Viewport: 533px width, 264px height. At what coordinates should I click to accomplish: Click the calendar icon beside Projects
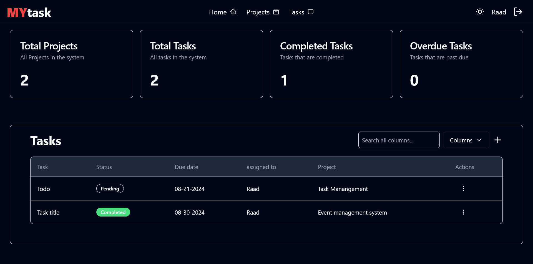(x=276, y=12)
